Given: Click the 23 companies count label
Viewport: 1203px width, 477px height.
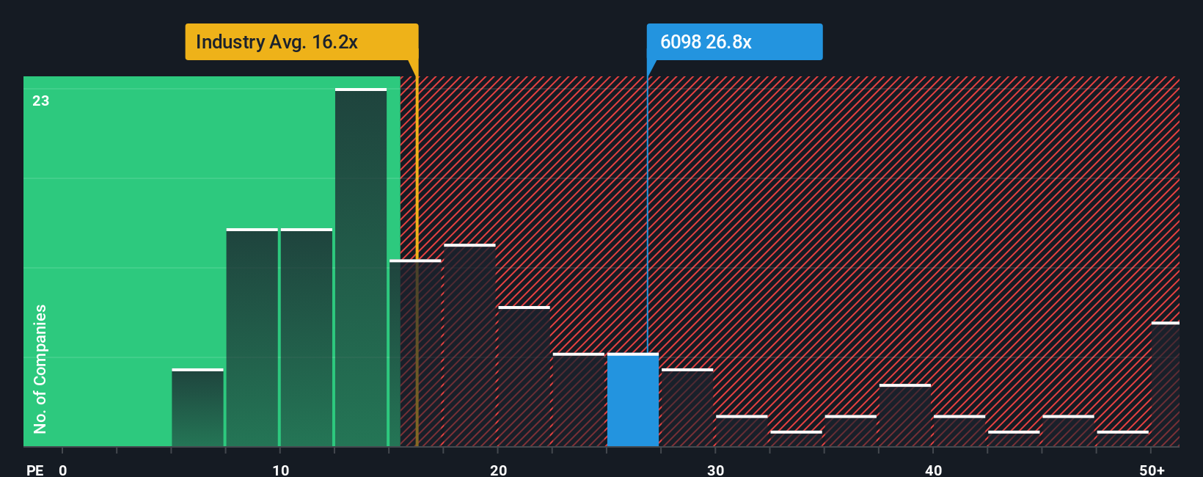Looking at the screenshot, I should pos(41,101).
